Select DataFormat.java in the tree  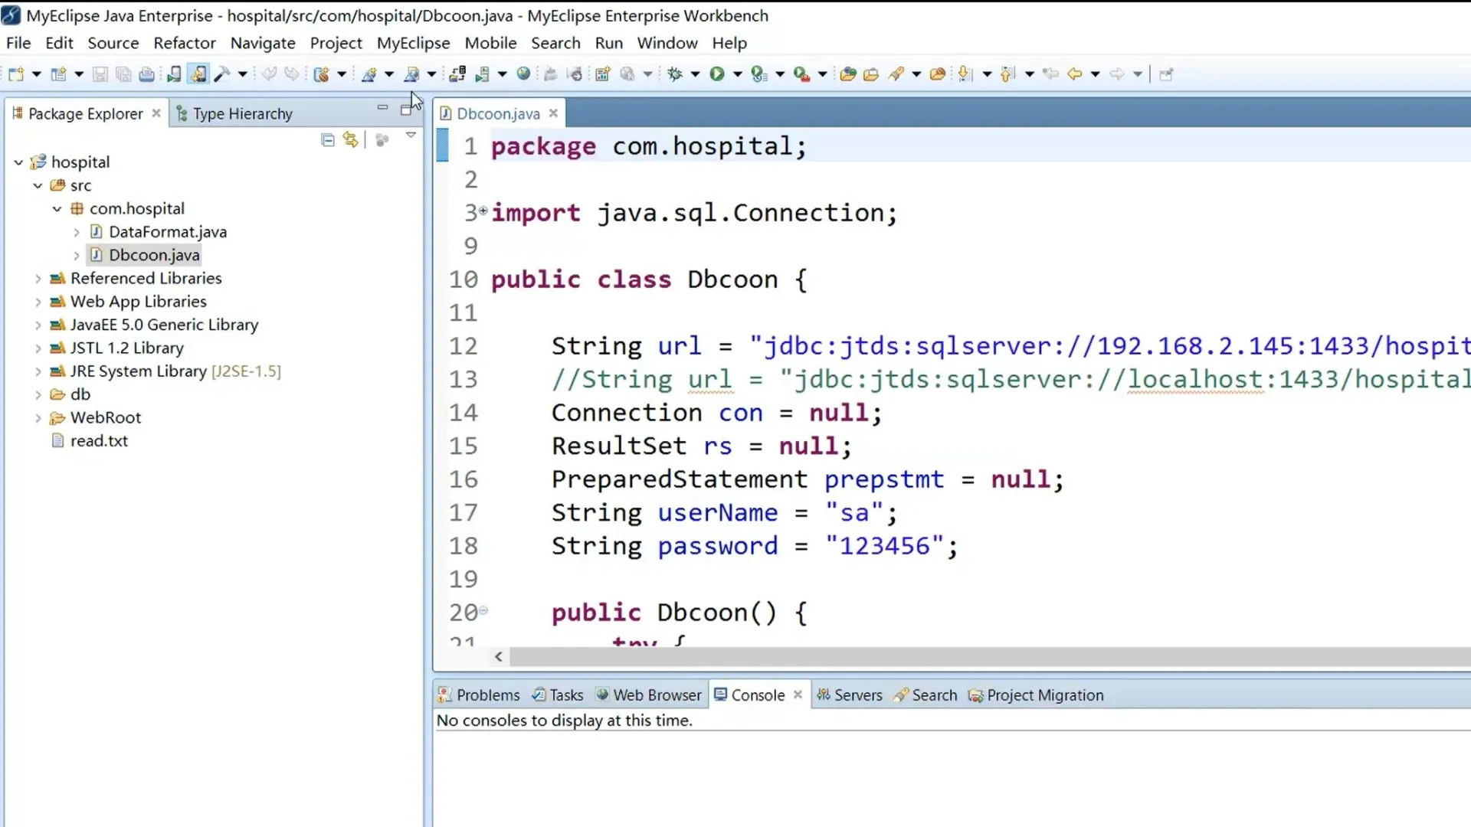[167, 232]
